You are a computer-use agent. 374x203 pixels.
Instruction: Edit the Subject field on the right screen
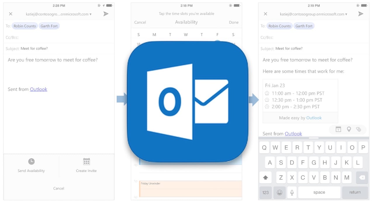(x=314, y=49)
